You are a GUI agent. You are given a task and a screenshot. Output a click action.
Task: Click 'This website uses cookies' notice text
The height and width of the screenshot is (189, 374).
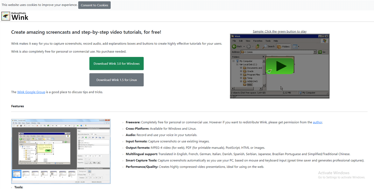(39, 5)
